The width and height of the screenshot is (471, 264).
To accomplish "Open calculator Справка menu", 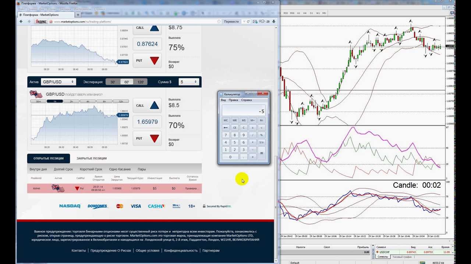I will (x=246, y=100).
